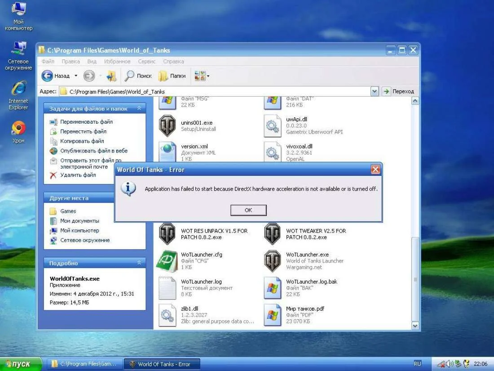Image resolution: width=494 pixels, height=371 pixels.
Task: Collapse the Задачи для файлов и папок panel
Action: click(x=139, y=108)
